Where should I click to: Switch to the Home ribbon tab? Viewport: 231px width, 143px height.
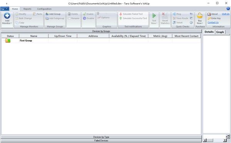click(15, 9)
